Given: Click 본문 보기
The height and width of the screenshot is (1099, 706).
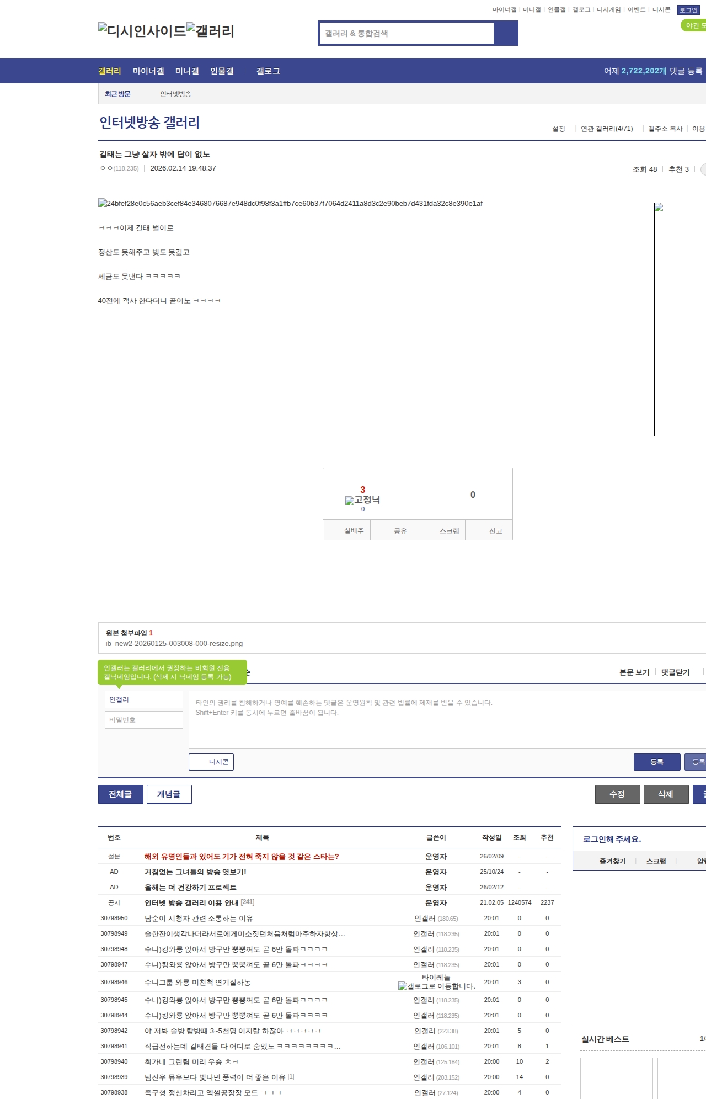Looking at the screenshot, I should coord(634,672).
